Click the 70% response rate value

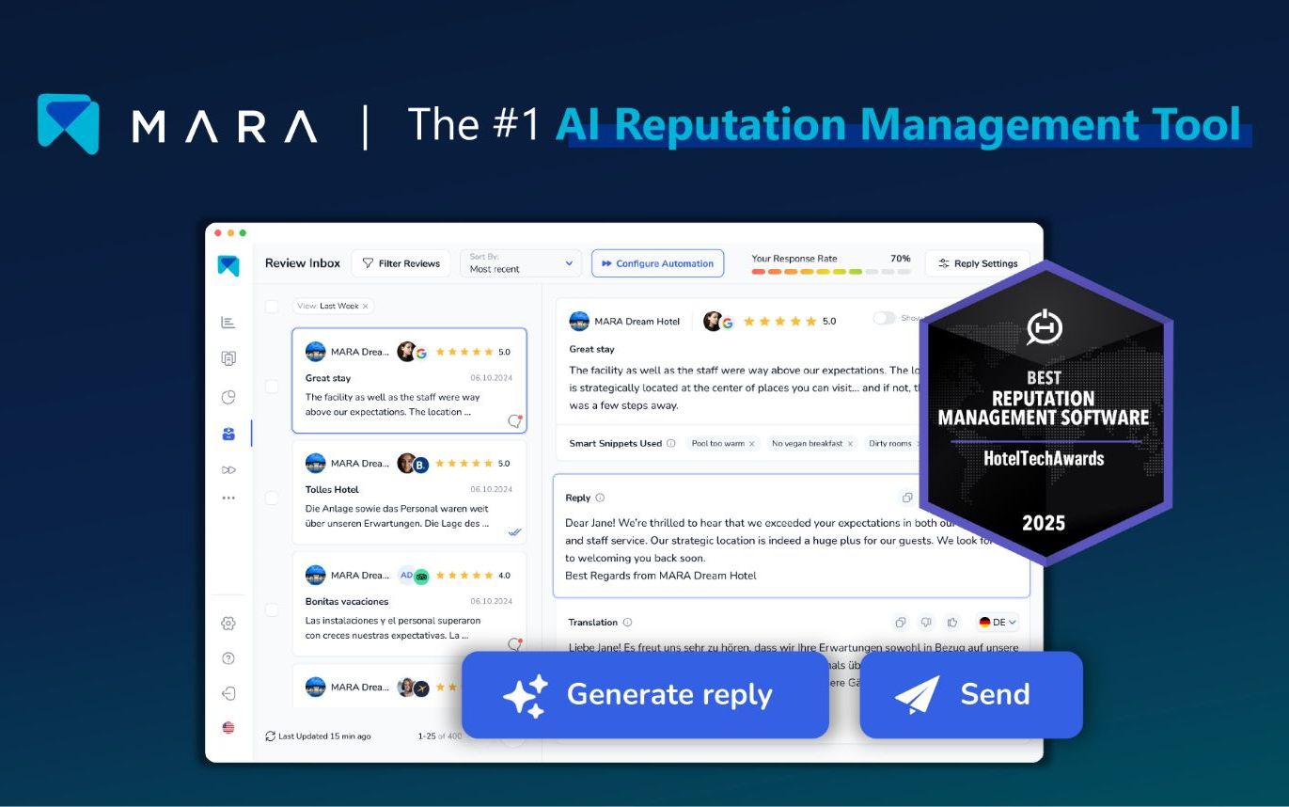point(901,258)
